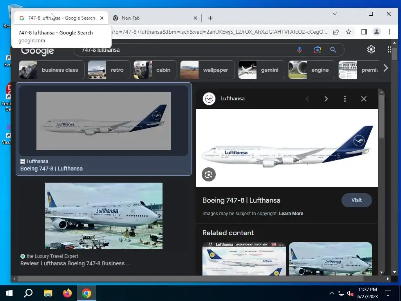
Task: Open Google quick settings gear
Action: 371,49
